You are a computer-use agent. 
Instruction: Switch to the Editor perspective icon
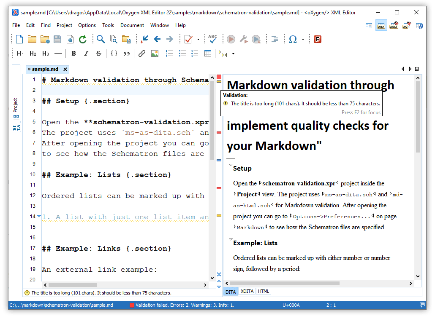point(369,26)
